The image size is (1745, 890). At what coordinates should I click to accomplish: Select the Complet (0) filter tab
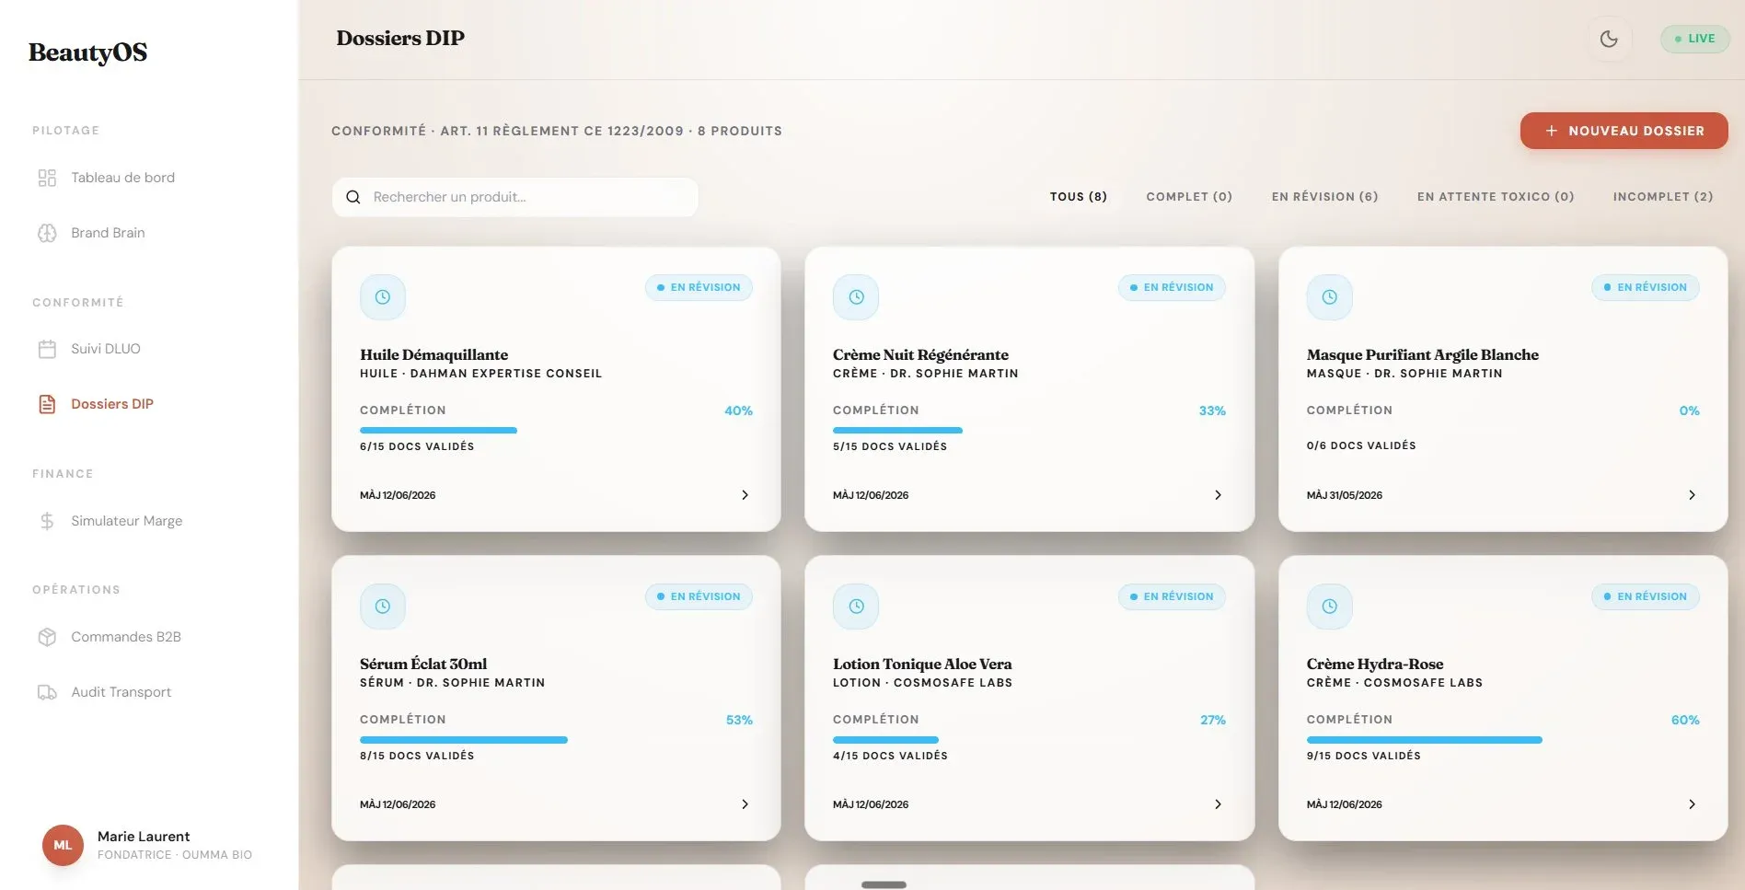(x=1189, y=197)
